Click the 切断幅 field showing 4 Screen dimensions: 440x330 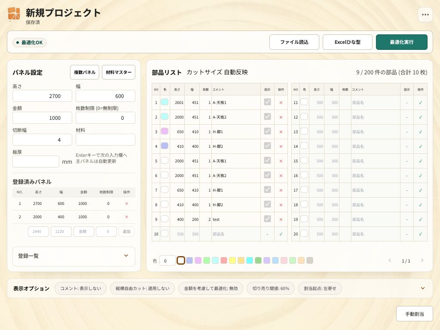[x=42, y=140]
